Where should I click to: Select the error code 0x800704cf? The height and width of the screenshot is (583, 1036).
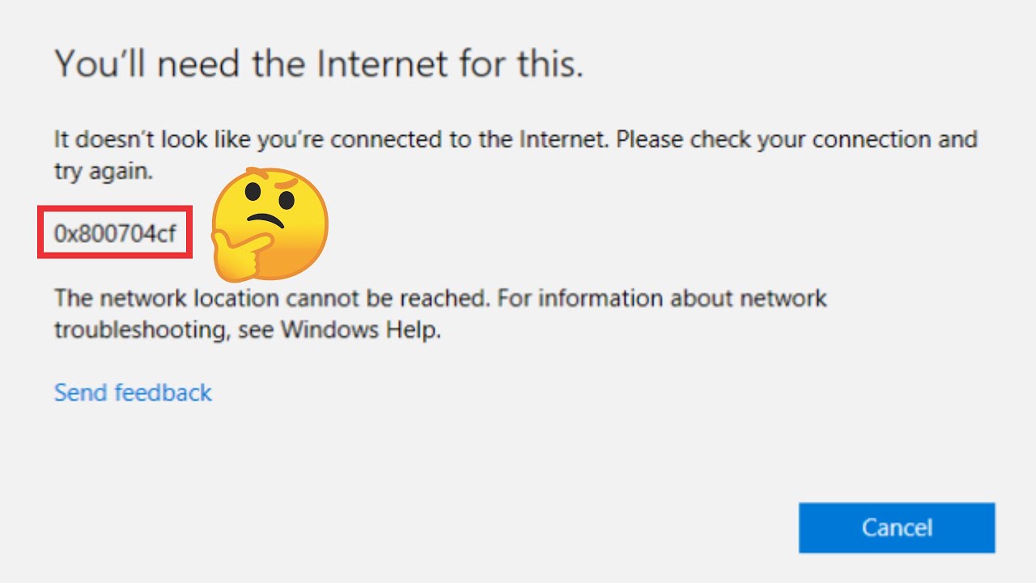click(x=115, y=233)
